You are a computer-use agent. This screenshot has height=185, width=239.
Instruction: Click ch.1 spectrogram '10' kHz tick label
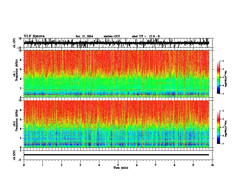tap(20, 50)
